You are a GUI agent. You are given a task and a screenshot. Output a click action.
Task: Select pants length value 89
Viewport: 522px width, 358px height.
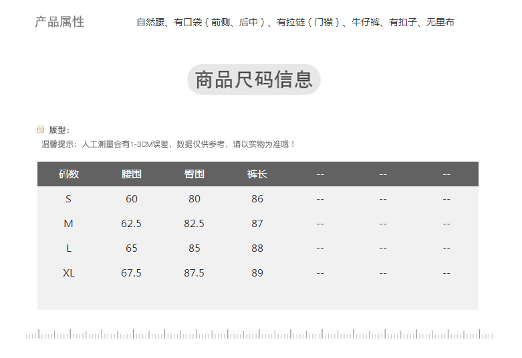[257, 273]
